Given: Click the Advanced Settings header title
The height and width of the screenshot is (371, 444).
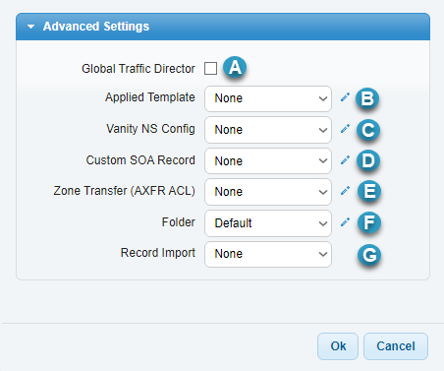Looking at the screenshot, I should pos(96,27).
